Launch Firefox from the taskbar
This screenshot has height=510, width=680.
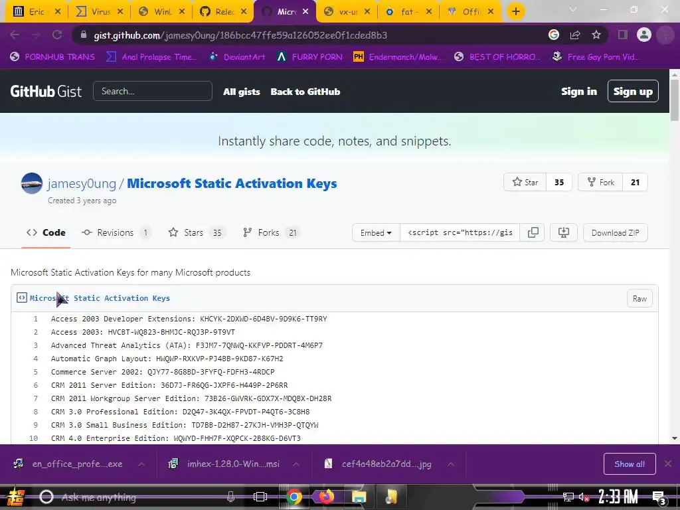pyautogui.click(x=326, y=497)
